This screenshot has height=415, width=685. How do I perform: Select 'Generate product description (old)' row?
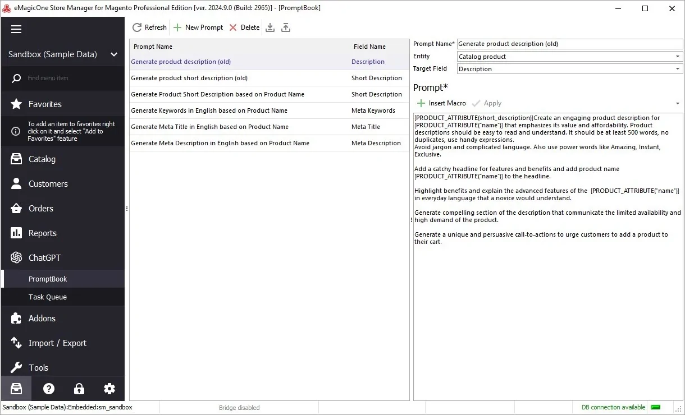point(269,62)
